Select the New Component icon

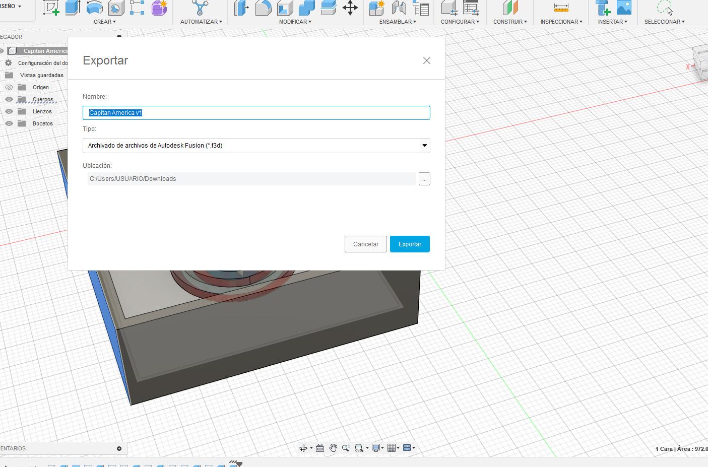[377, 8]
